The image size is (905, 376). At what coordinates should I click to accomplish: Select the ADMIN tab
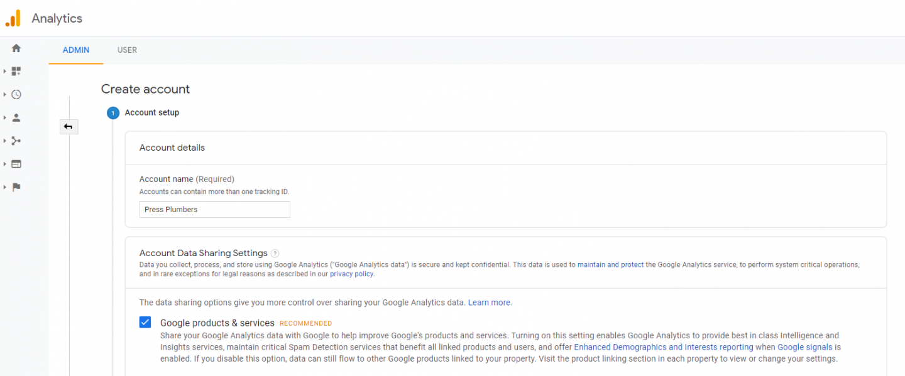pos(76,50)
